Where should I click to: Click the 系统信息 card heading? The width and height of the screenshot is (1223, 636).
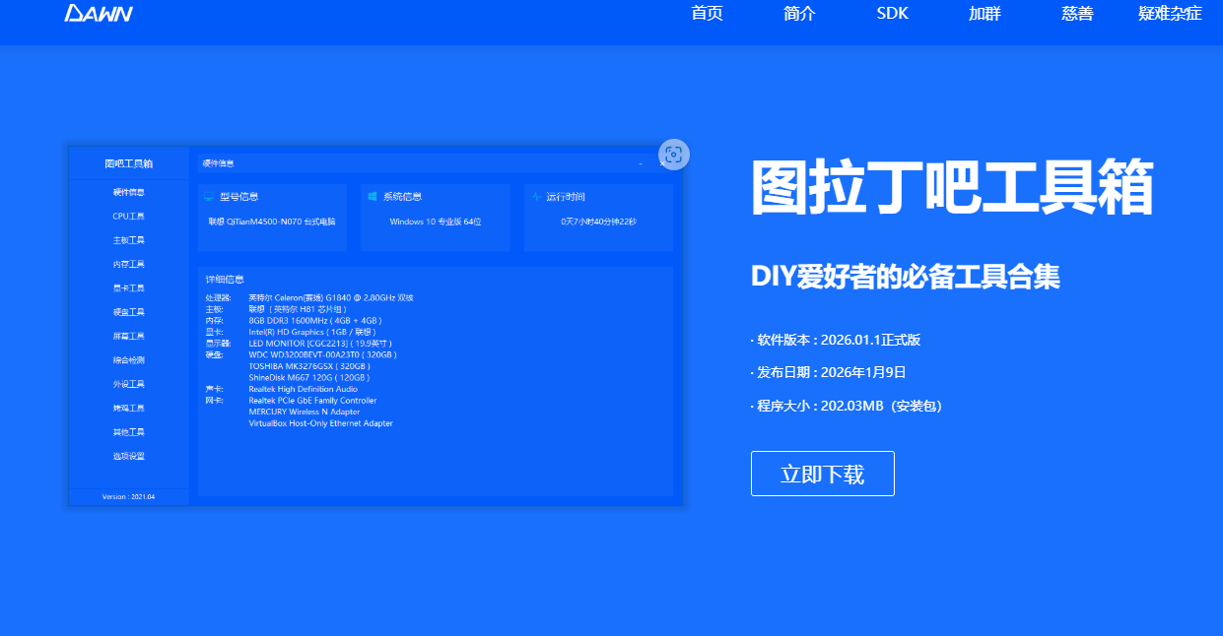[x=403, y=197]
